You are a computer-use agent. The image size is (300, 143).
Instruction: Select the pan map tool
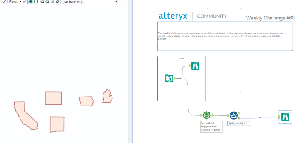[31, 2]
